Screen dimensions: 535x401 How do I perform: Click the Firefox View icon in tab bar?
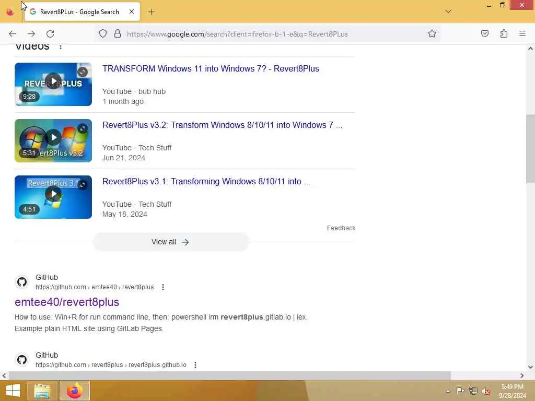coord(10,12)
